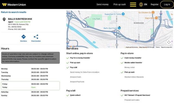Open Send money in header

pos(102,4)
